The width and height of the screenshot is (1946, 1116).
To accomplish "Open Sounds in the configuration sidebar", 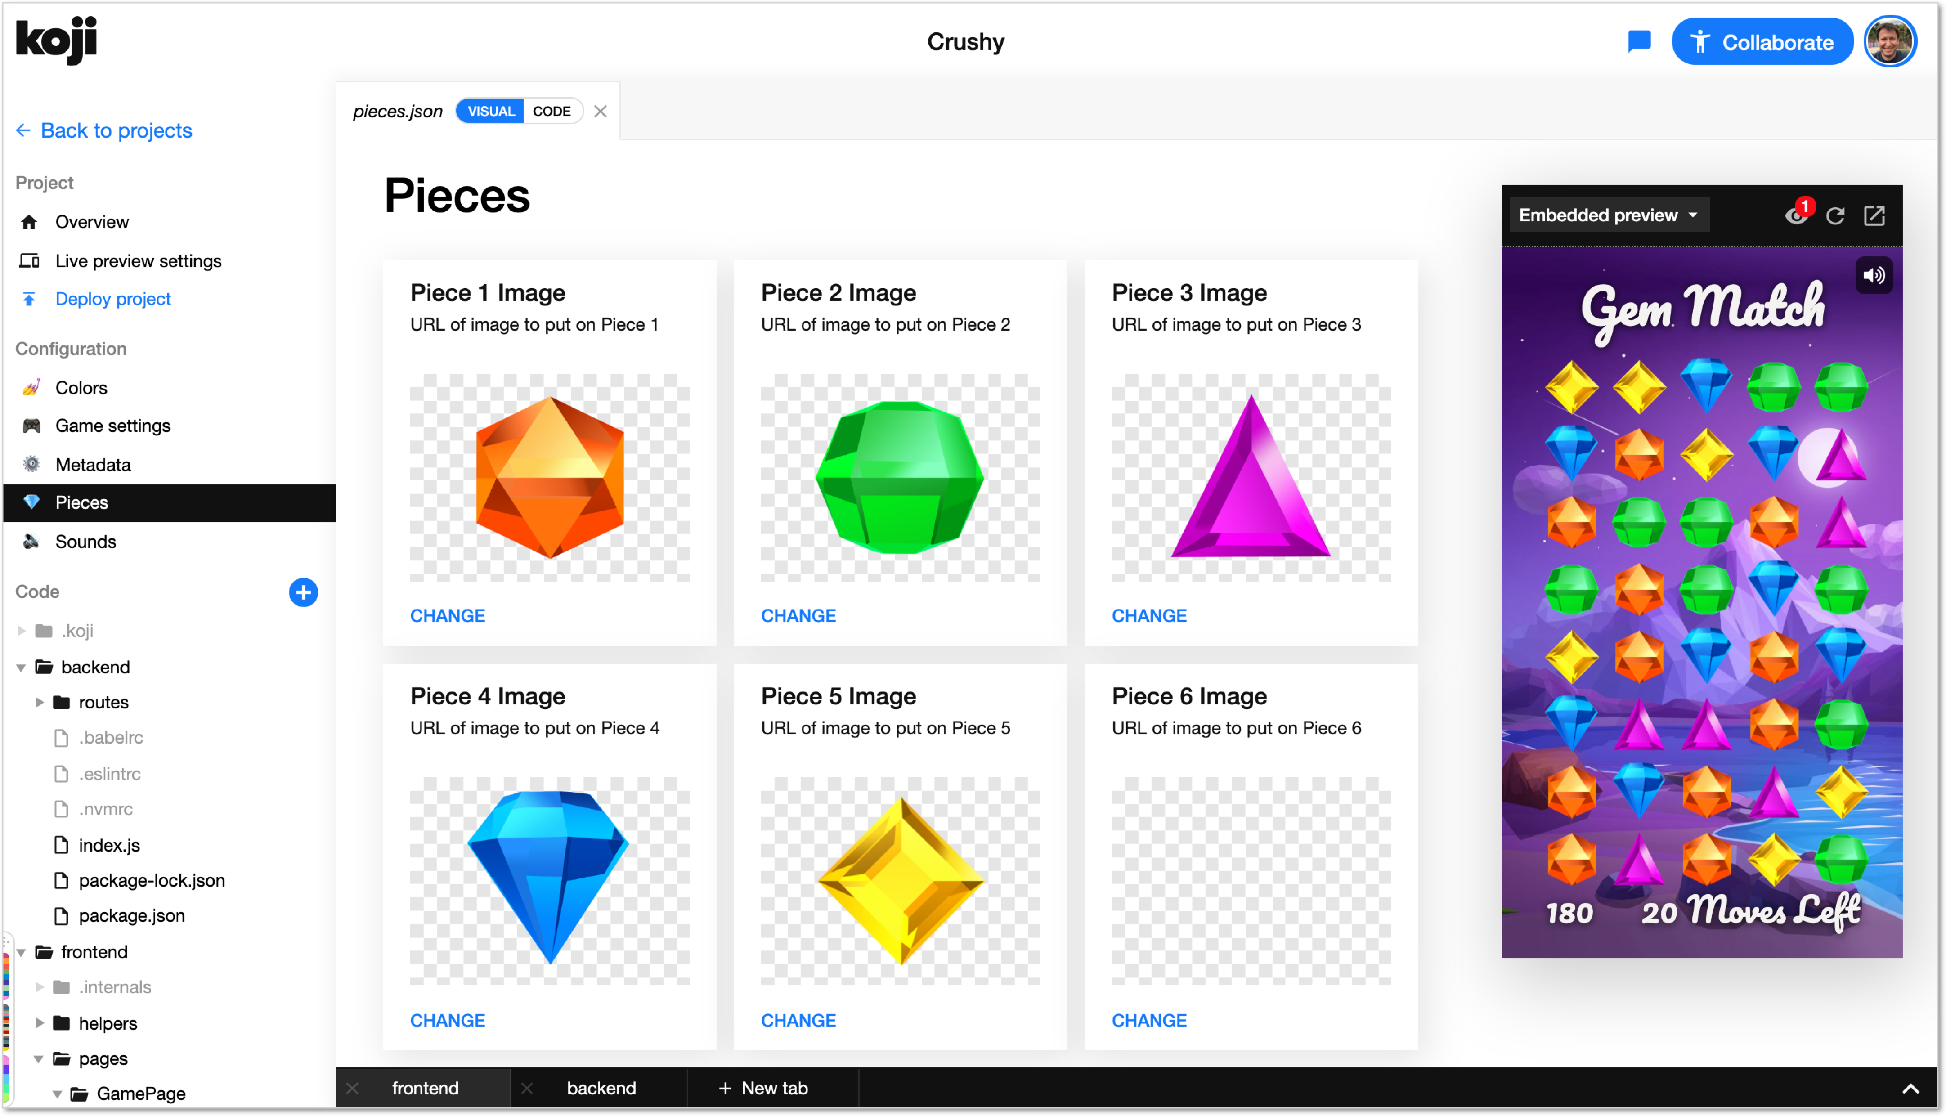I will 86,542.
